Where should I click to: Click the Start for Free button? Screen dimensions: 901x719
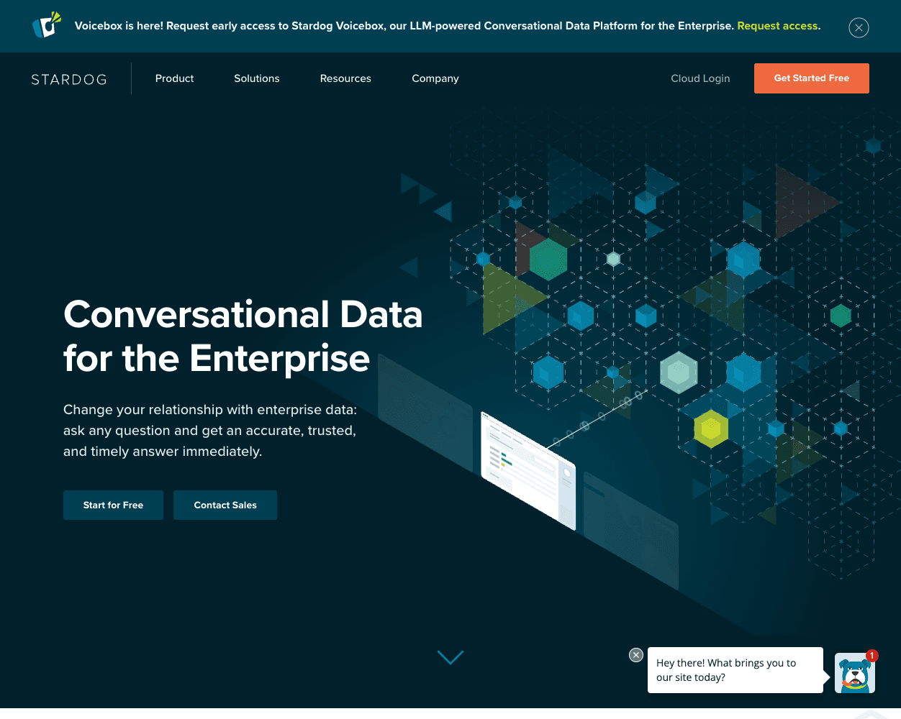coord(113,505)
